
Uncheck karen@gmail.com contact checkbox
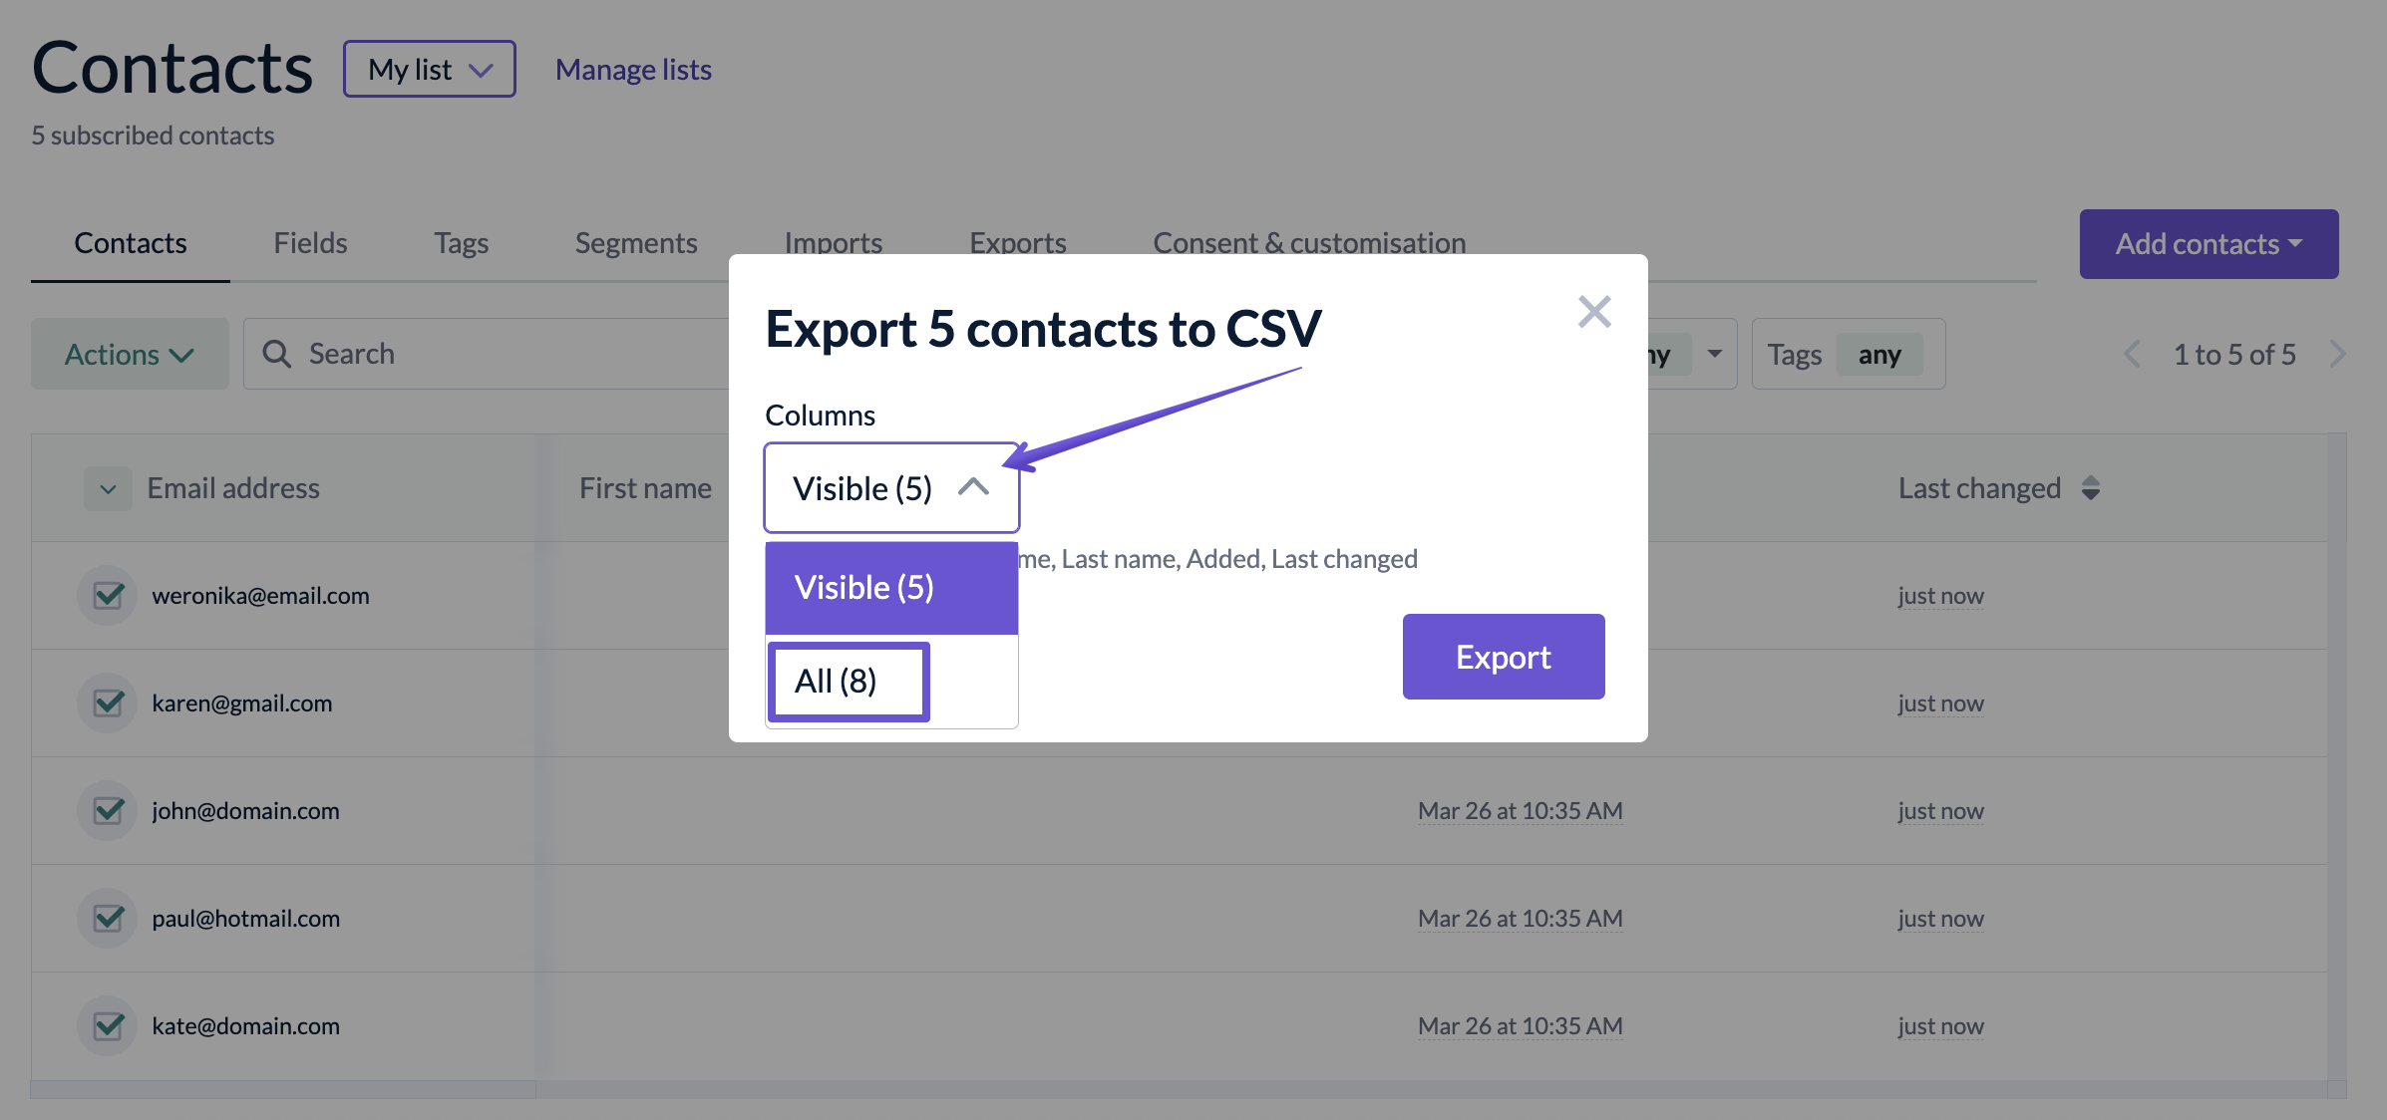(x=108, y=703)
